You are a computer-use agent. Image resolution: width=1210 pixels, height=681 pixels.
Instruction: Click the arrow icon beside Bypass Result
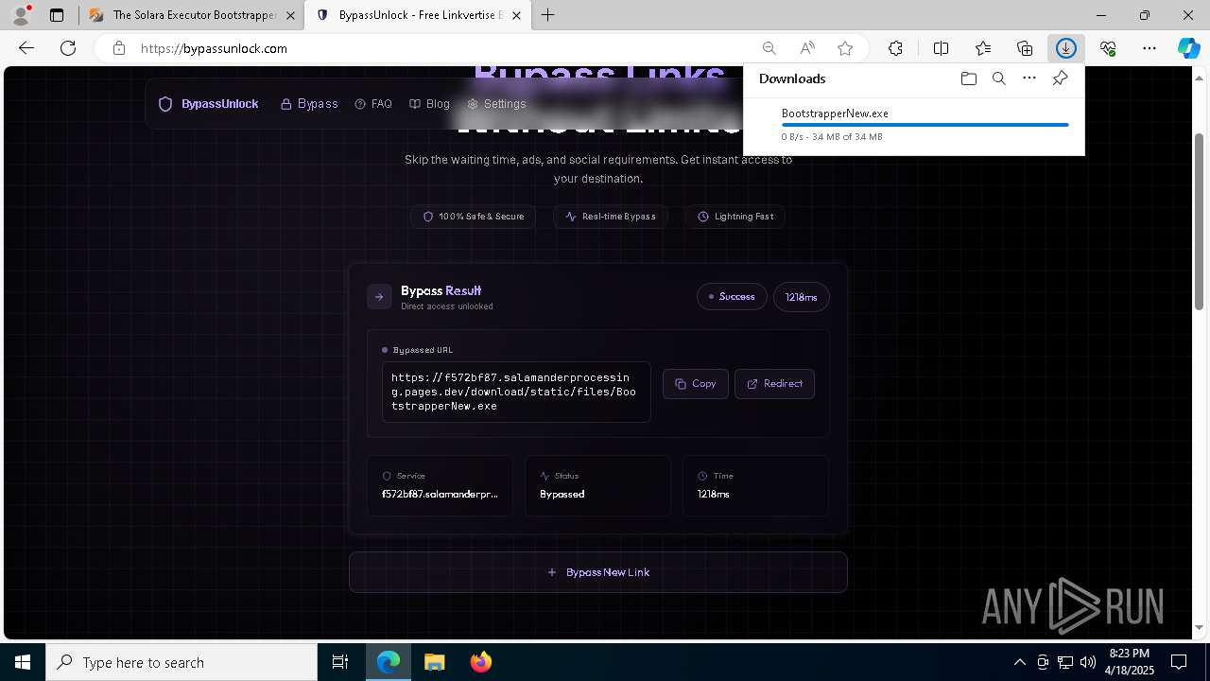(x=379, y=297)
